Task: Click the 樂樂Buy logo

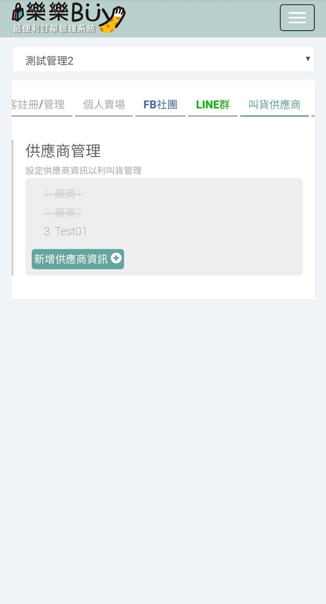Action: click(x=68, y=18)
